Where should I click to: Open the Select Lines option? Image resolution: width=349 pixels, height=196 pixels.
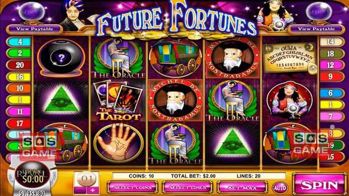[x=188, y=187]
